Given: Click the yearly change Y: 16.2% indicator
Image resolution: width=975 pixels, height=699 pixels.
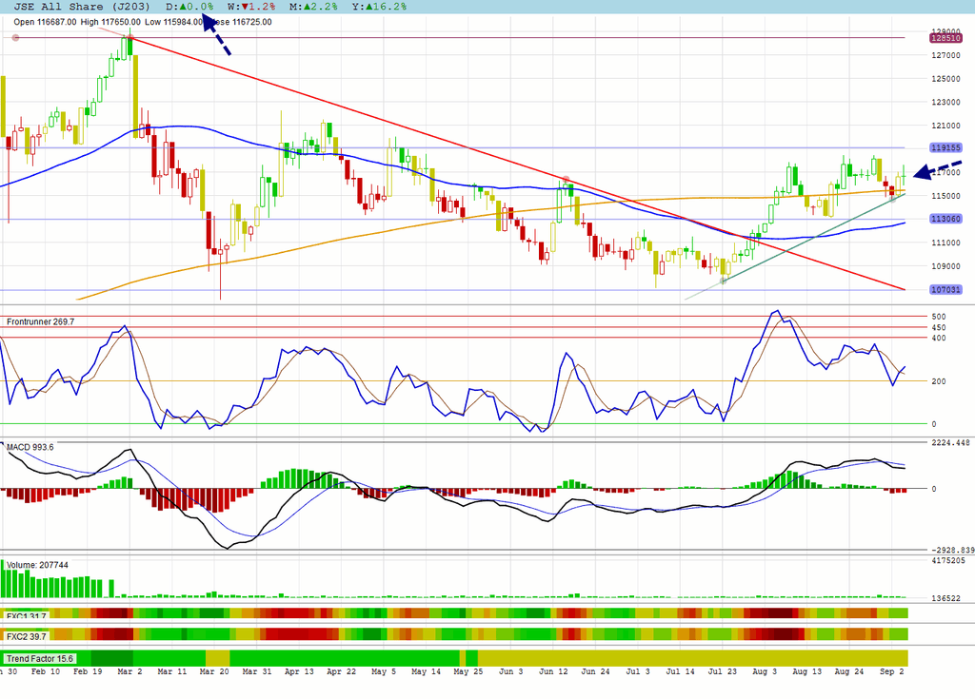Looking at the screenshot, I should tap(379, 7).
